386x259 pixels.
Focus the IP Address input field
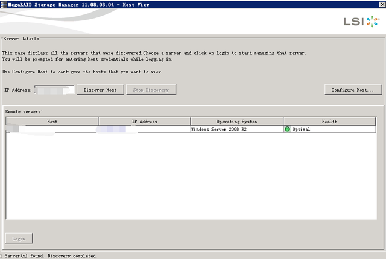(x=54, y=90)
